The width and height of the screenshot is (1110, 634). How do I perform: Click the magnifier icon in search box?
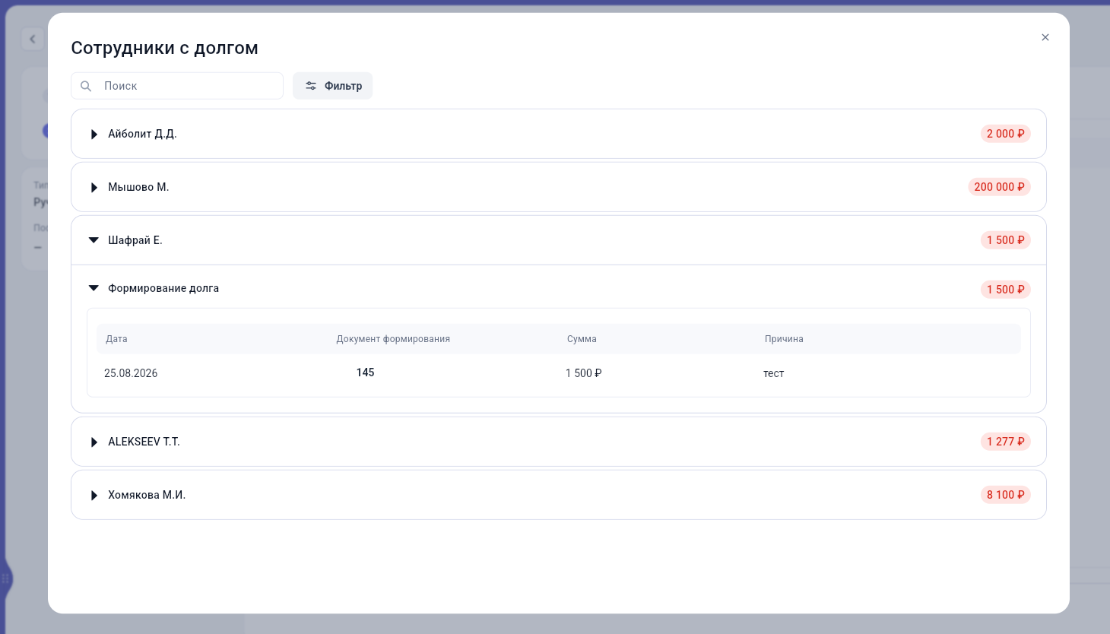click(86, 86)
